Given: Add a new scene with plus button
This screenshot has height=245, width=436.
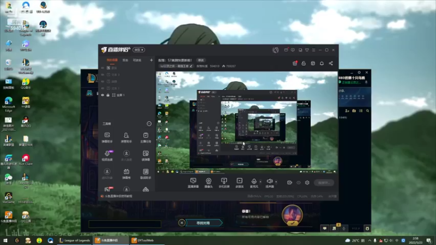Looking at the screenshot, I should pos(152,60).
